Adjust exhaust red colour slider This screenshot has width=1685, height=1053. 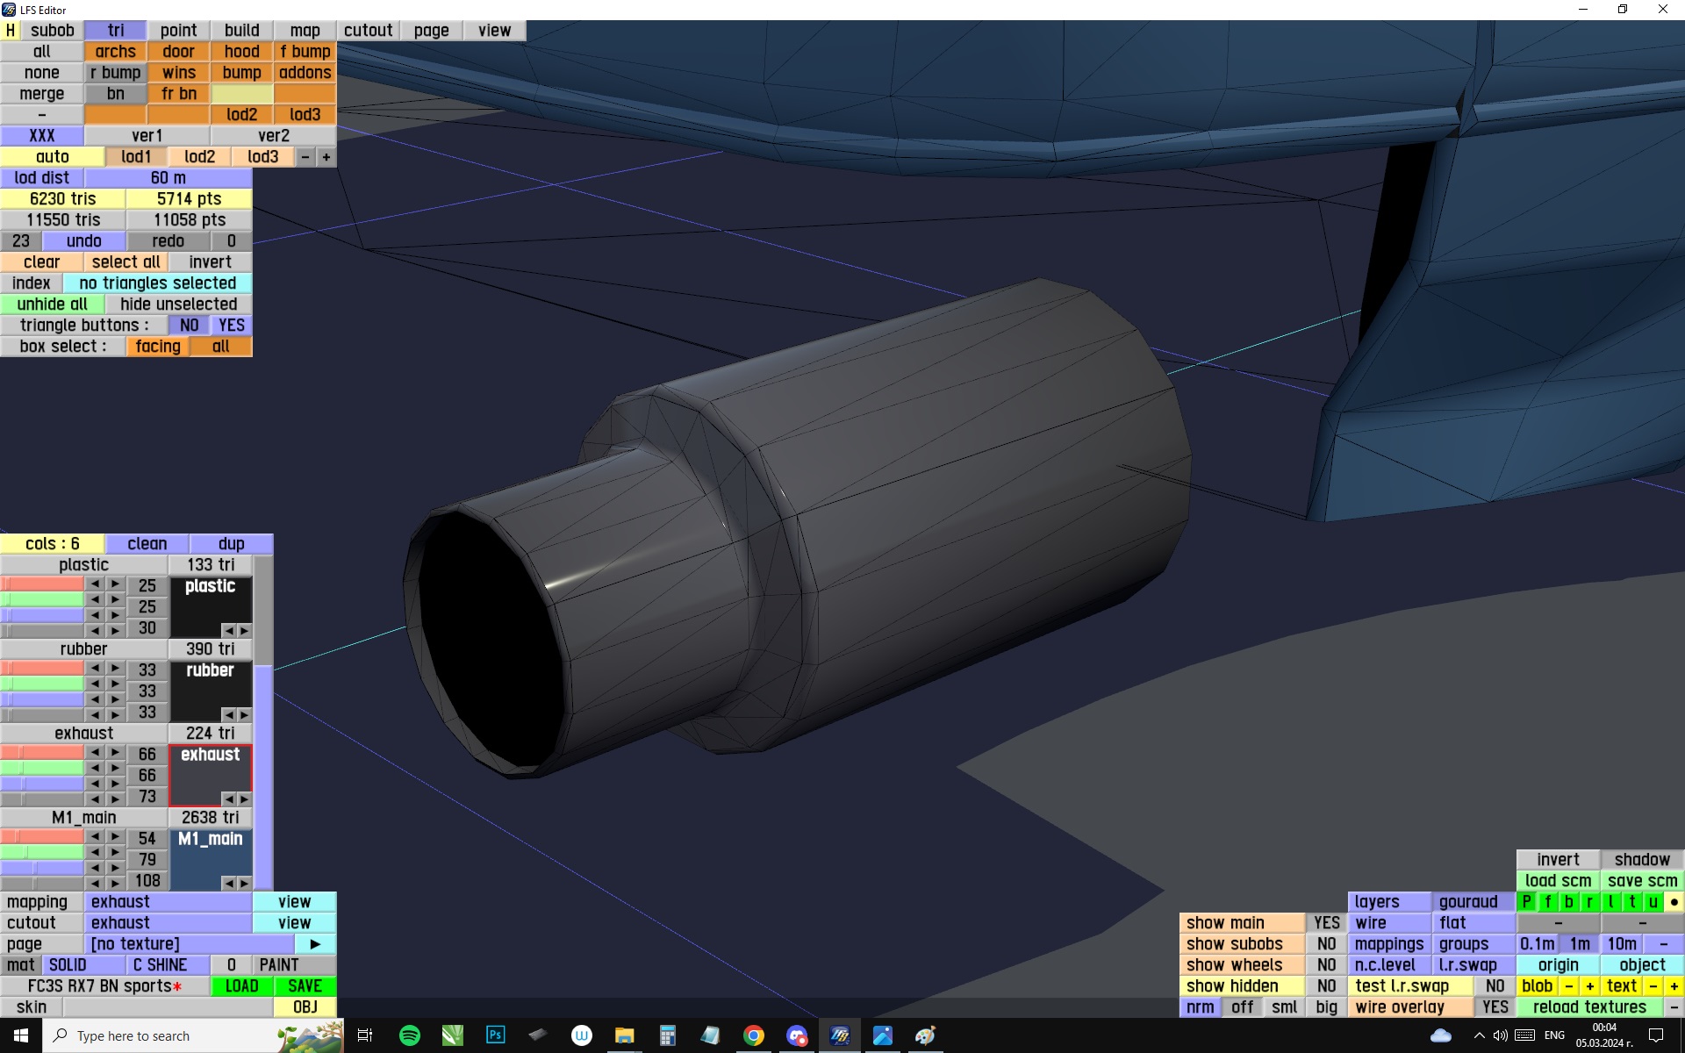(42, 753)
